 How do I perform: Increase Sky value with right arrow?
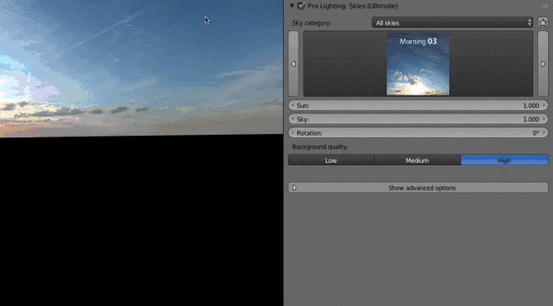pyautogui.click(x=544, y=119)
